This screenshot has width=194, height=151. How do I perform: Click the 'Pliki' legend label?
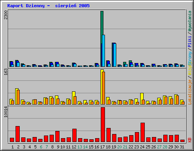190,42
